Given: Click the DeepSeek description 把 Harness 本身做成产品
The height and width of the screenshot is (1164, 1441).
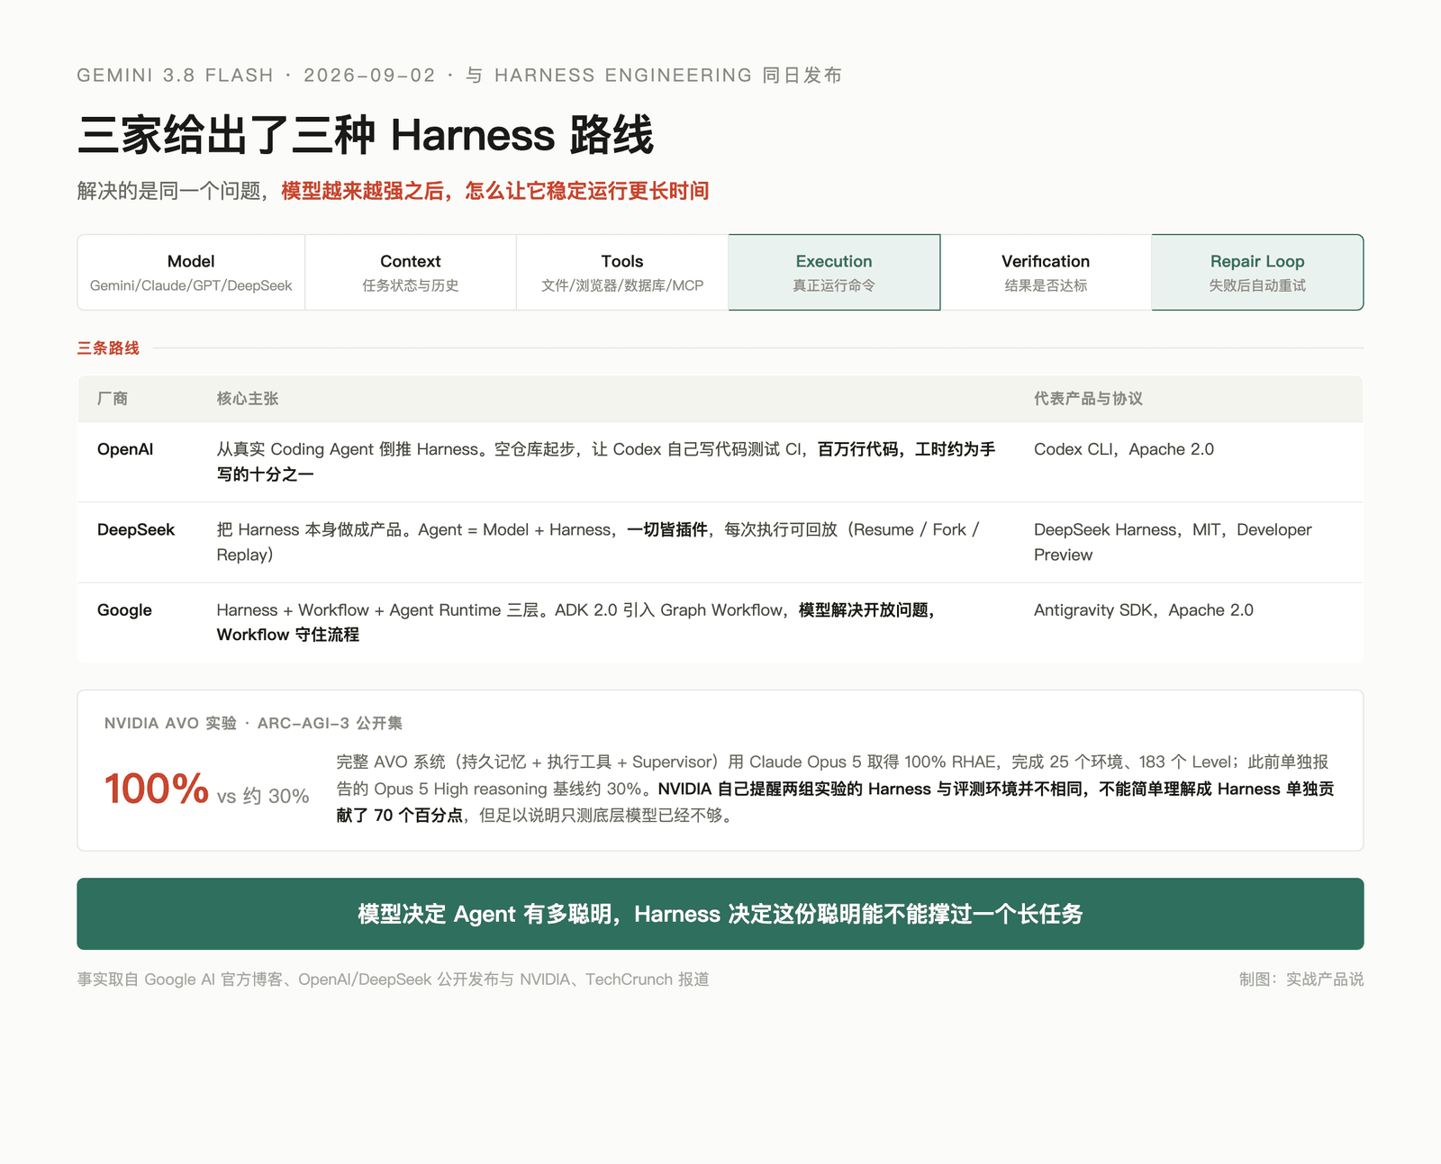Looking at the screenshot, I should tap(598, 542).
